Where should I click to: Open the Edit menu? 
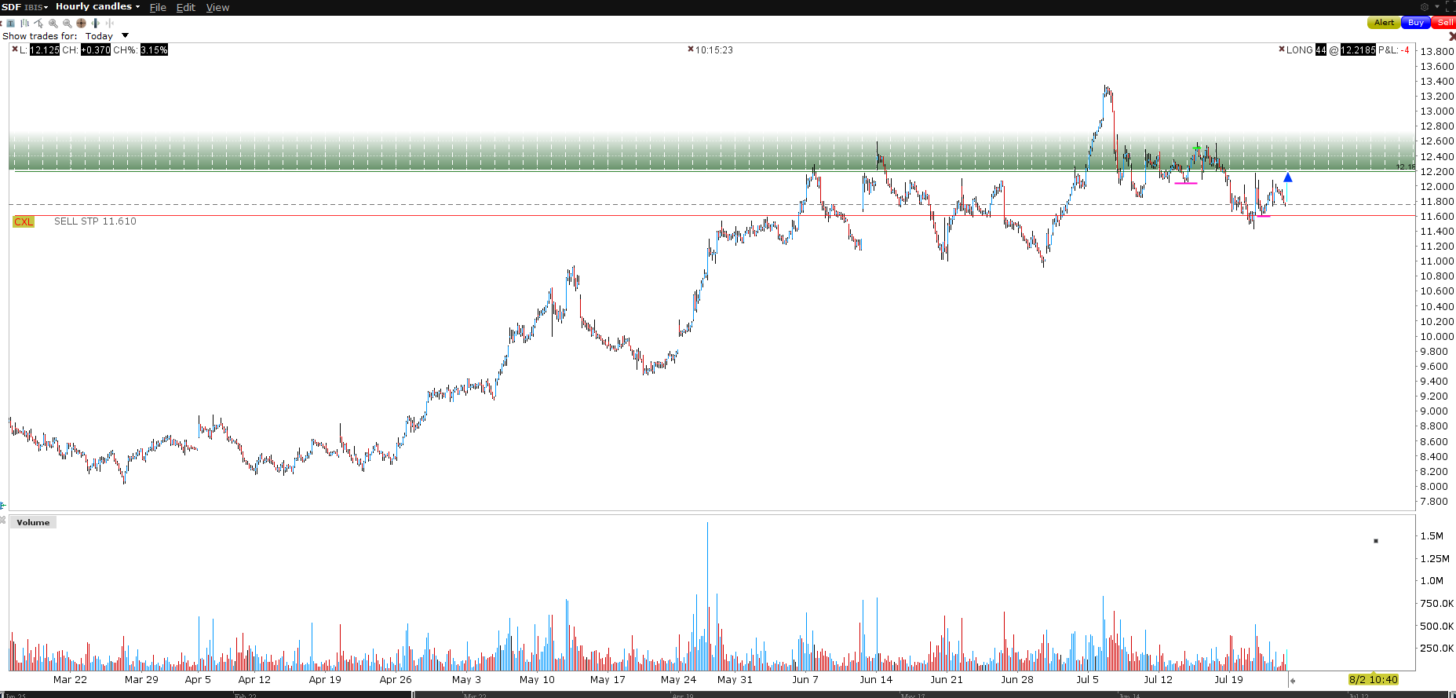click(186, 7)
